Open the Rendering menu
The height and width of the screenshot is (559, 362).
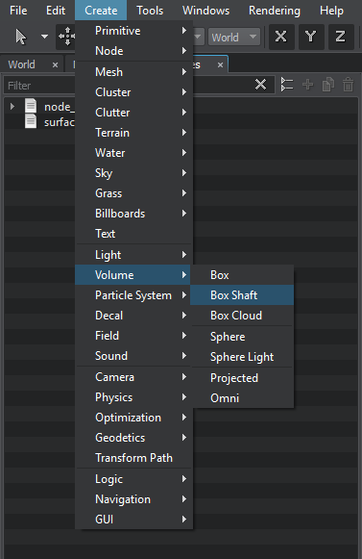(275, 11)
